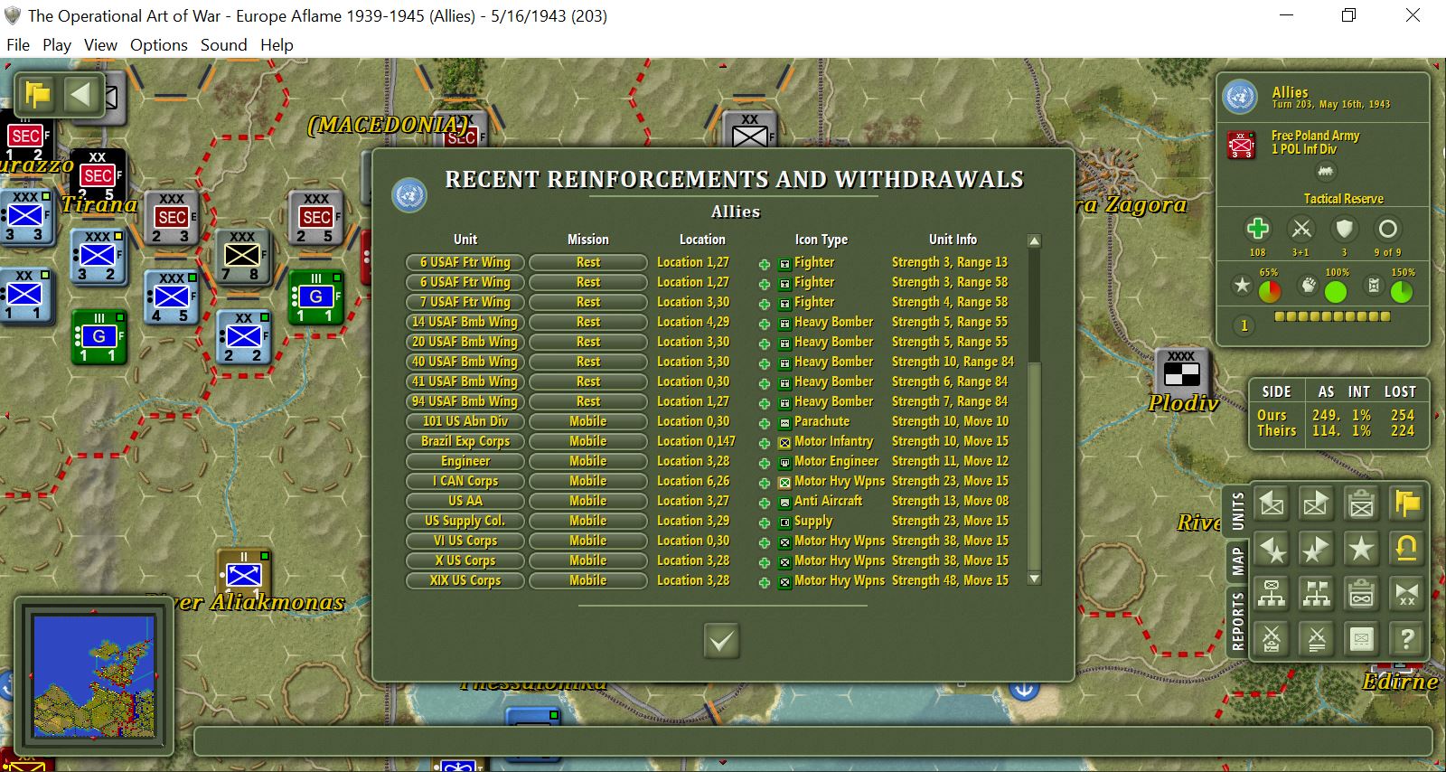This screenshot has width=1446, height=772.
Task: Click yellow squares movement bar in unit panel
Action: pyautogui.click(x=1332, y=316)
